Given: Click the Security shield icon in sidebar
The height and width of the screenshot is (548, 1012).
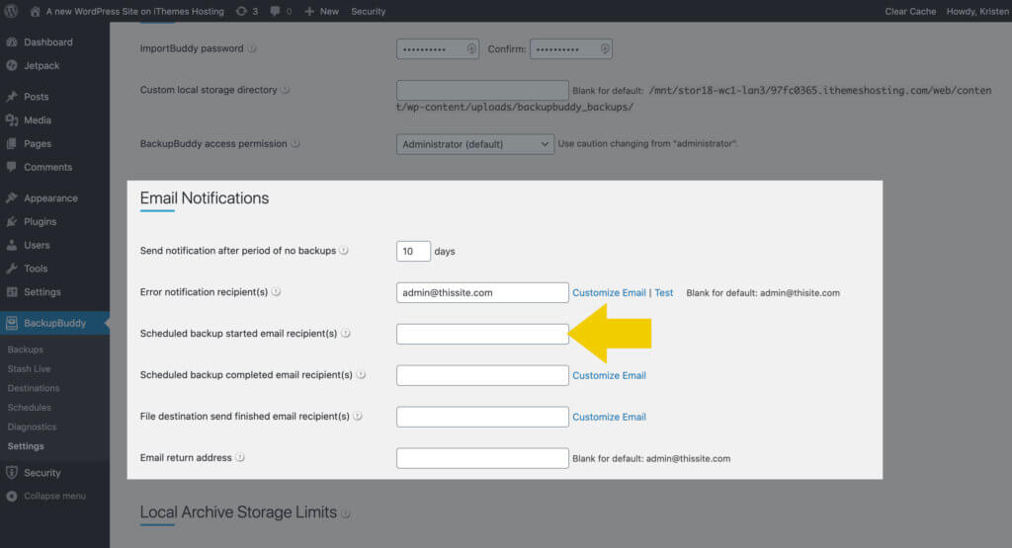Looking at the screenshot, I should click(12, 473).
